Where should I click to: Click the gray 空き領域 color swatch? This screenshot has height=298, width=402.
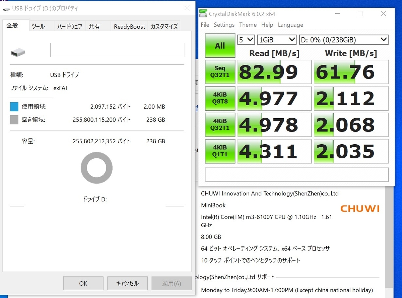point(14,120)
